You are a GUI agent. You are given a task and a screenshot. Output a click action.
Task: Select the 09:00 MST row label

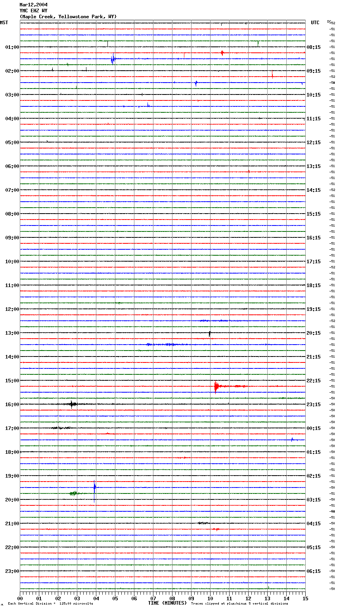coord(12,238)
